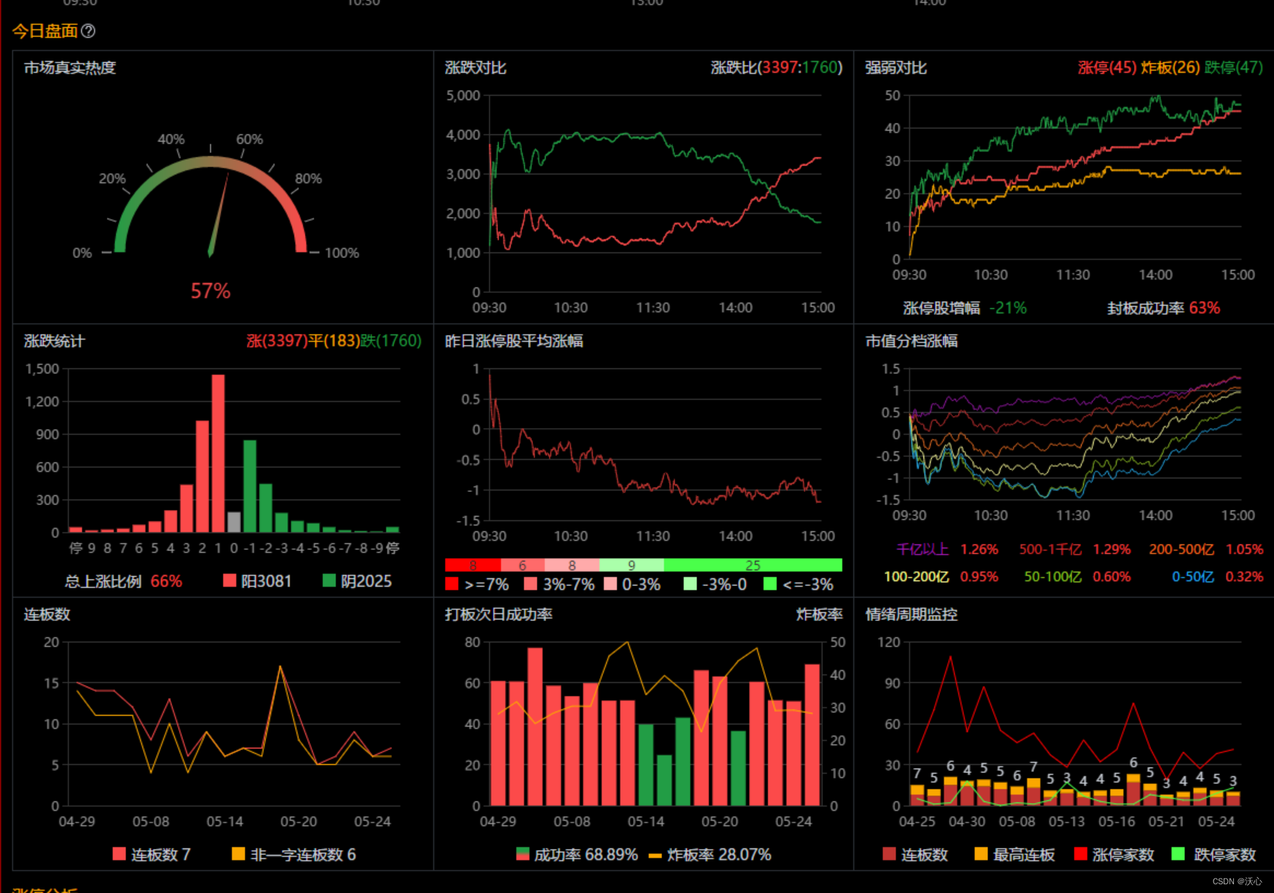Screen dimensions: 1274x893
Task: Toggle the 跌停家数 legend item
Action: point(1214,854)
